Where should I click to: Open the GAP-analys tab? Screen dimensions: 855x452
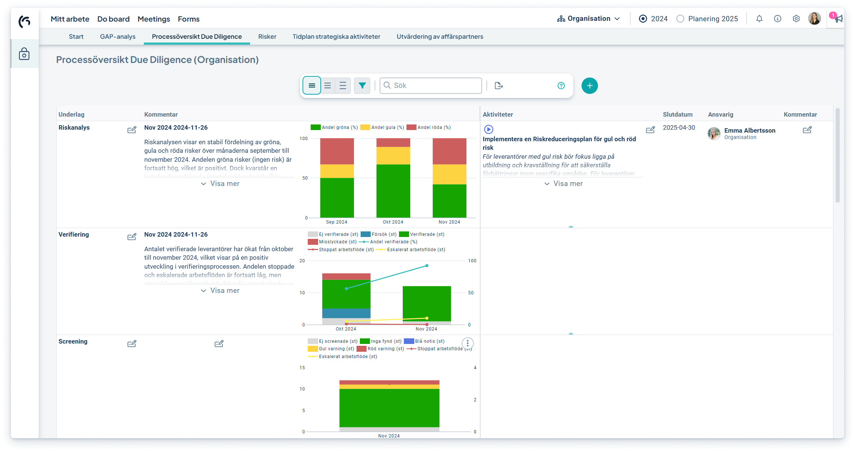pyautogui.click(x=118, y=37)
